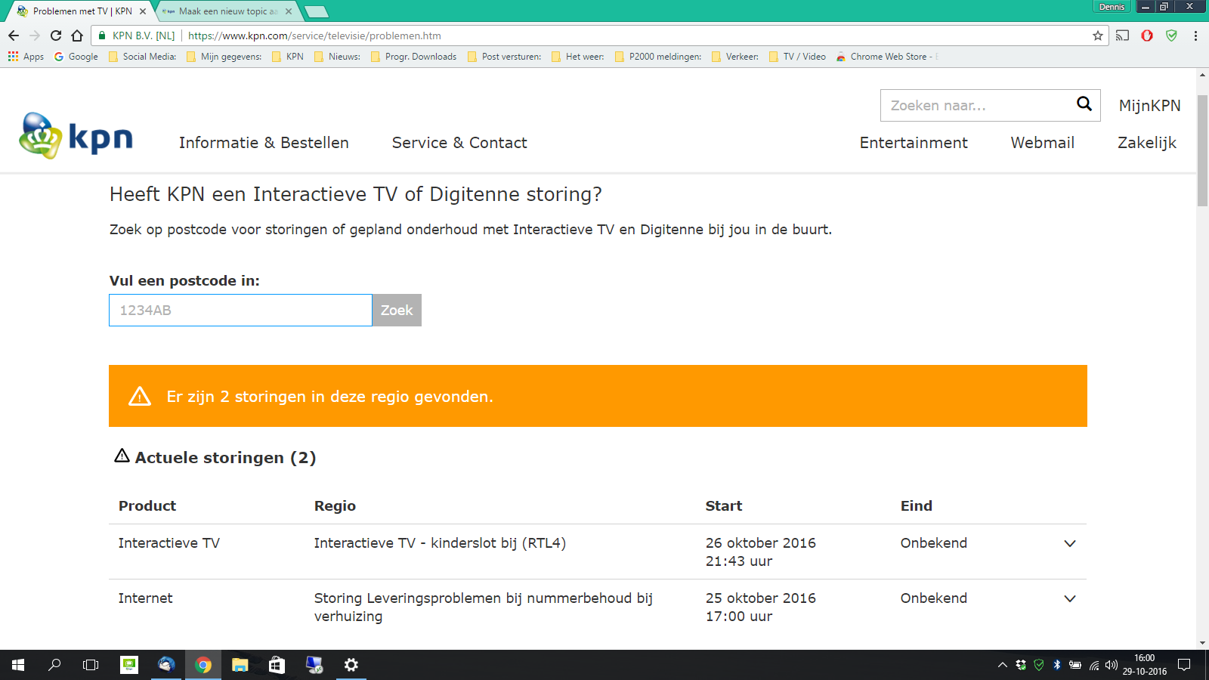Expand the Internet Leveringsproblemen storing row

click(1070, 598)
